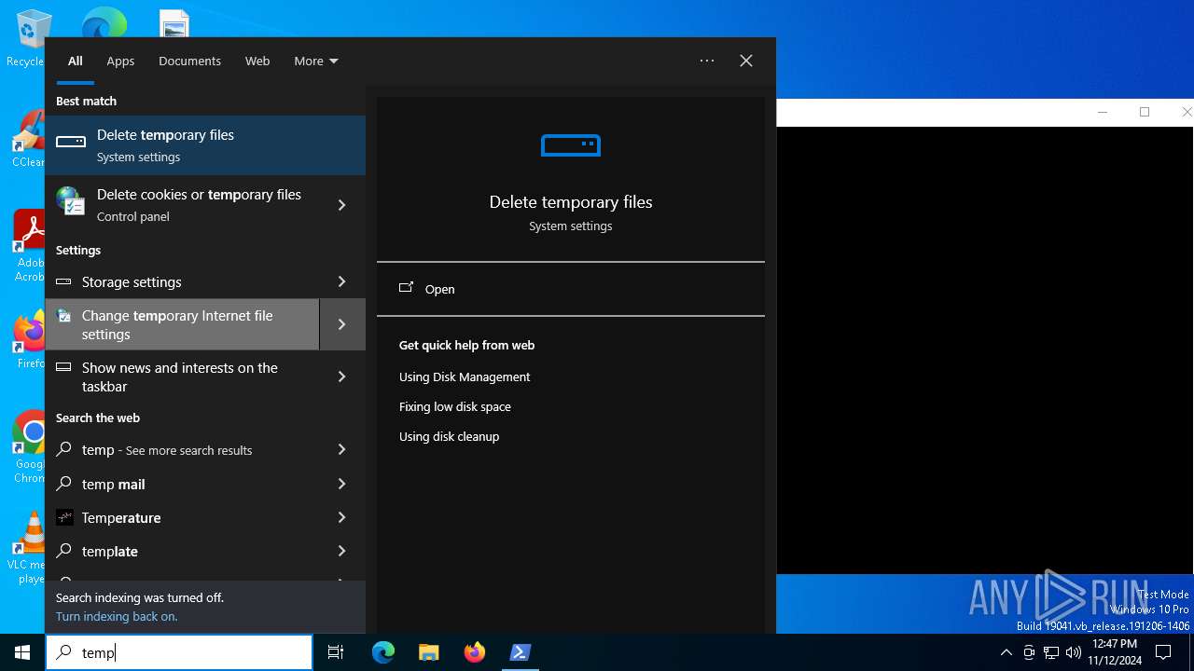Click search icon beside temp mail
Screen dimensions: 1194x671
tap(64, 484)
